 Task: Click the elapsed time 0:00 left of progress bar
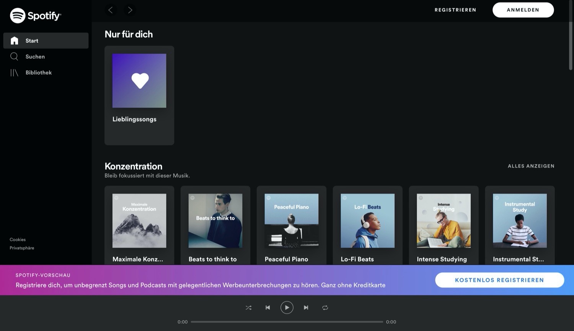[183, 322]
